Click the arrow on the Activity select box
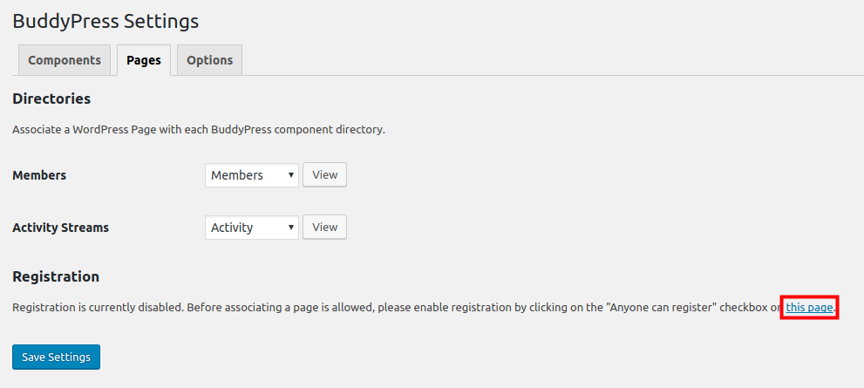This screenshot has width=864, height=388. (x=290, y=228)
